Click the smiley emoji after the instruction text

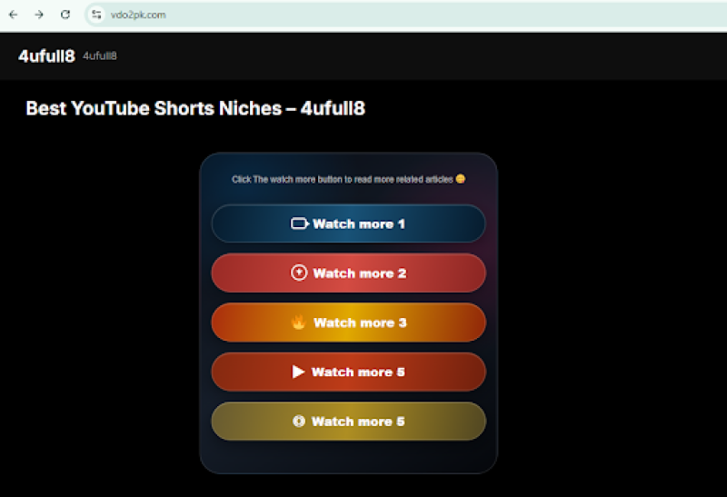460,179
